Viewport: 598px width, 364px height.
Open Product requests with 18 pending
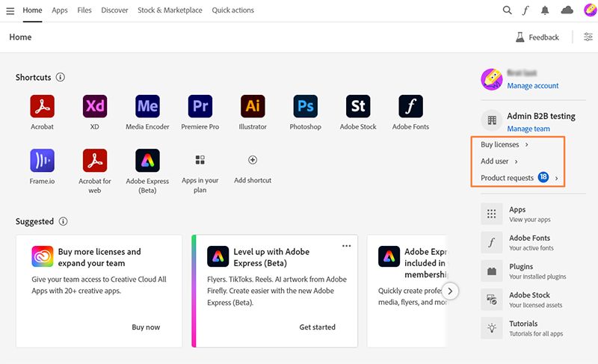(x=519, y=178)
